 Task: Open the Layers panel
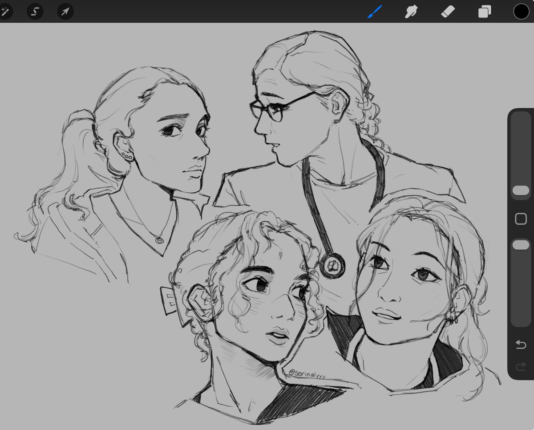point(485,12)
